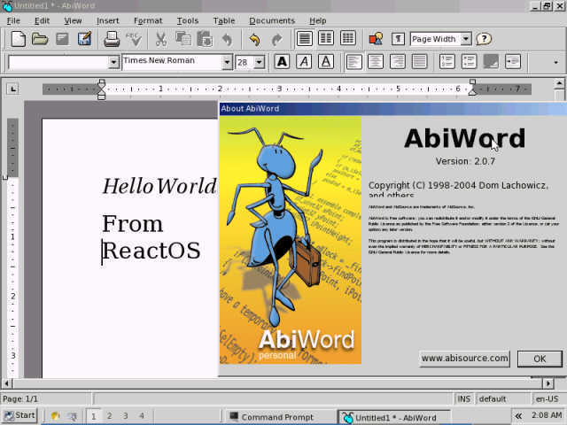The image size is (567, 425).
Task: Open the Table menu
Action: tap(224, 20)
